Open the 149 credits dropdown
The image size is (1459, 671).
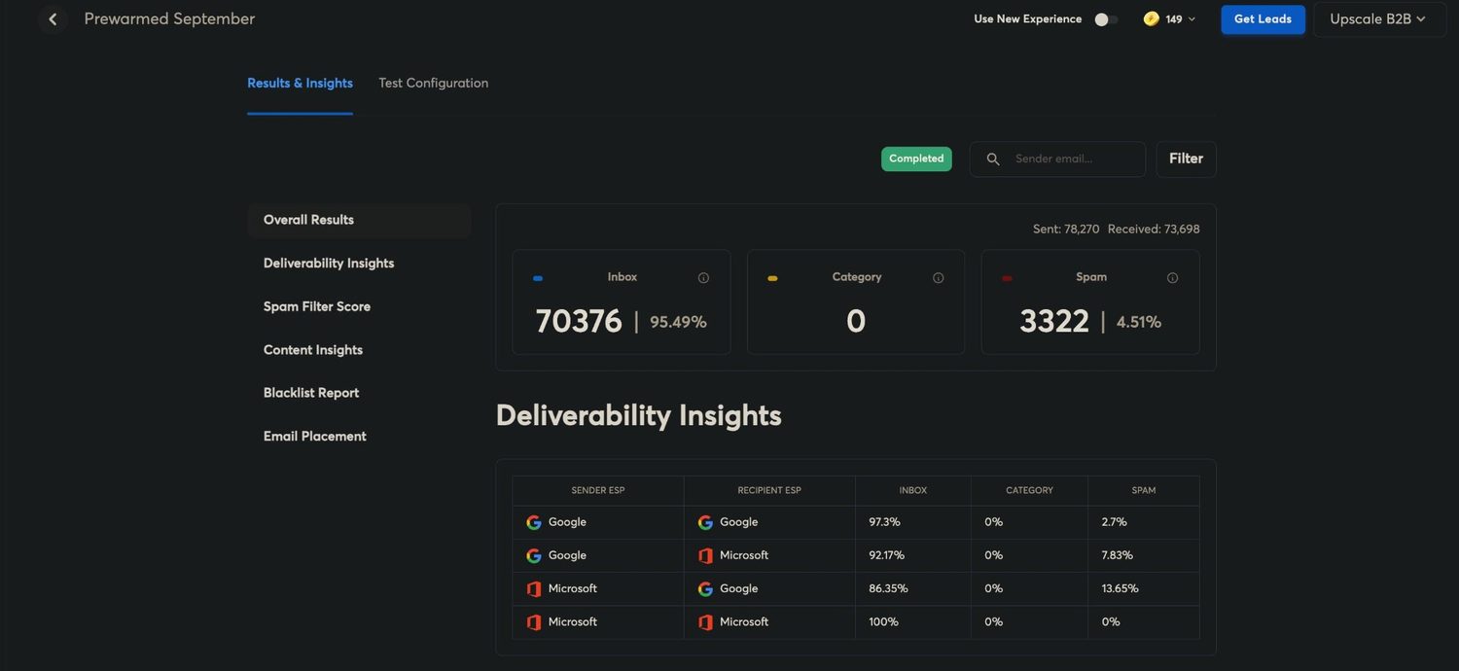[1169, 18]
